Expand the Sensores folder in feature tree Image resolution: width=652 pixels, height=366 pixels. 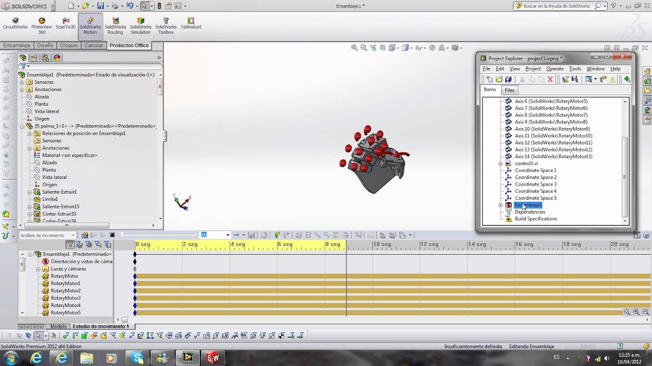tap(22, 82)
